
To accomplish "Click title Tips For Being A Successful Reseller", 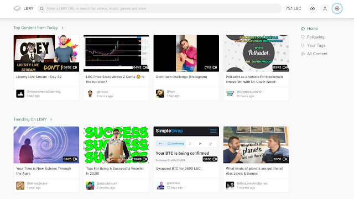I will point(114,171).
